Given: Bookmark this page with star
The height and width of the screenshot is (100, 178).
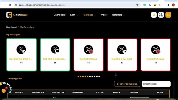Looking at the screenshot, I should click(137, 5).
